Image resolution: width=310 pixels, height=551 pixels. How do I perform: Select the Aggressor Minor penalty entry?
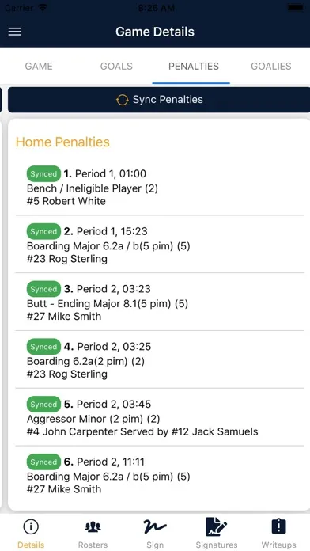click(x=160, y=417)
